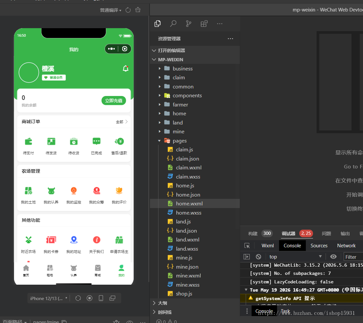
Task: Tap the 申请农场主 icon
Action: click(x=119, y=240)
